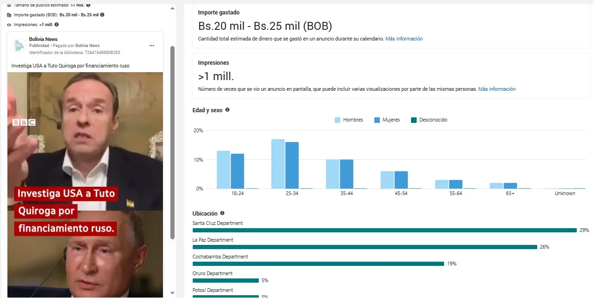Open Más información link under Impresiones
This screenshot has width=594, height=298.
(x=497, y=89)
